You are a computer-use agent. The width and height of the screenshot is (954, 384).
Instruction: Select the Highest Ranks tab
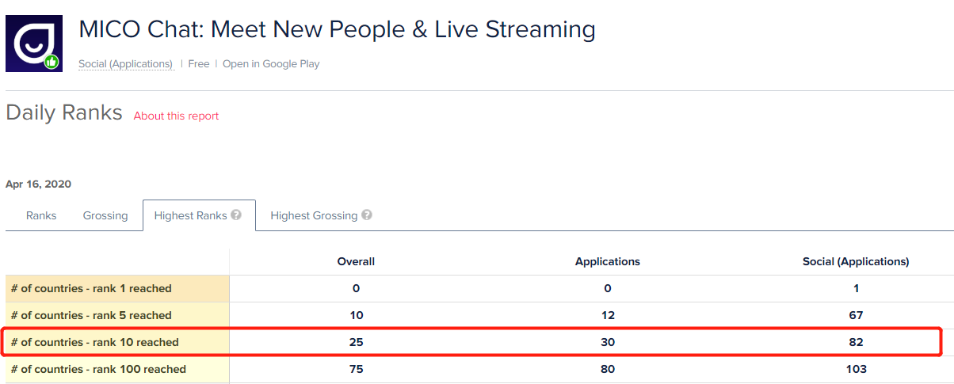pyautogui.click(x=199, y=215)
